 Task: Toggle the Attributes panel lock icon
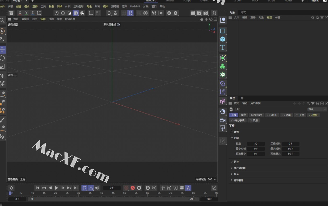point(317,103)
